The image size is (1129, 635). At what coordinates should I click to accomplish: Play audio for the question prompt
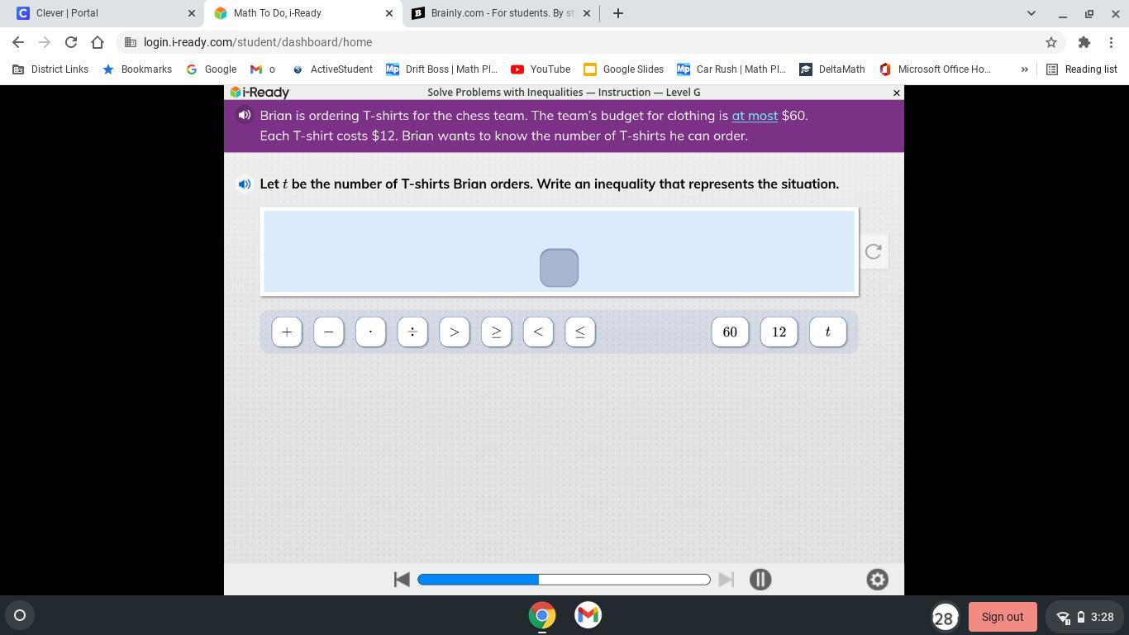coord(244,184)
